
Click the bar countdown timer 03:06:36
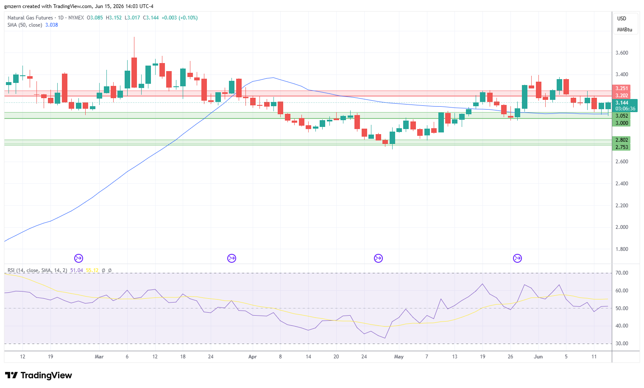tap(625, 109)
